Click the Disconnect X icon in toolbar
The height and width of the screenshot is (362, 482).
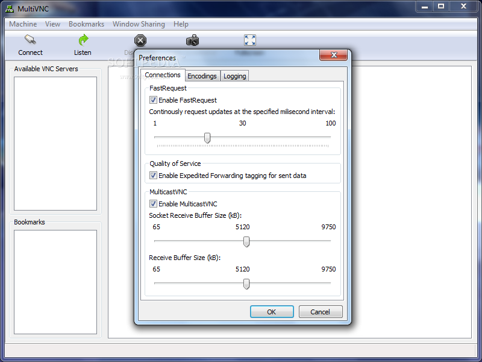(x=140, y=40)
